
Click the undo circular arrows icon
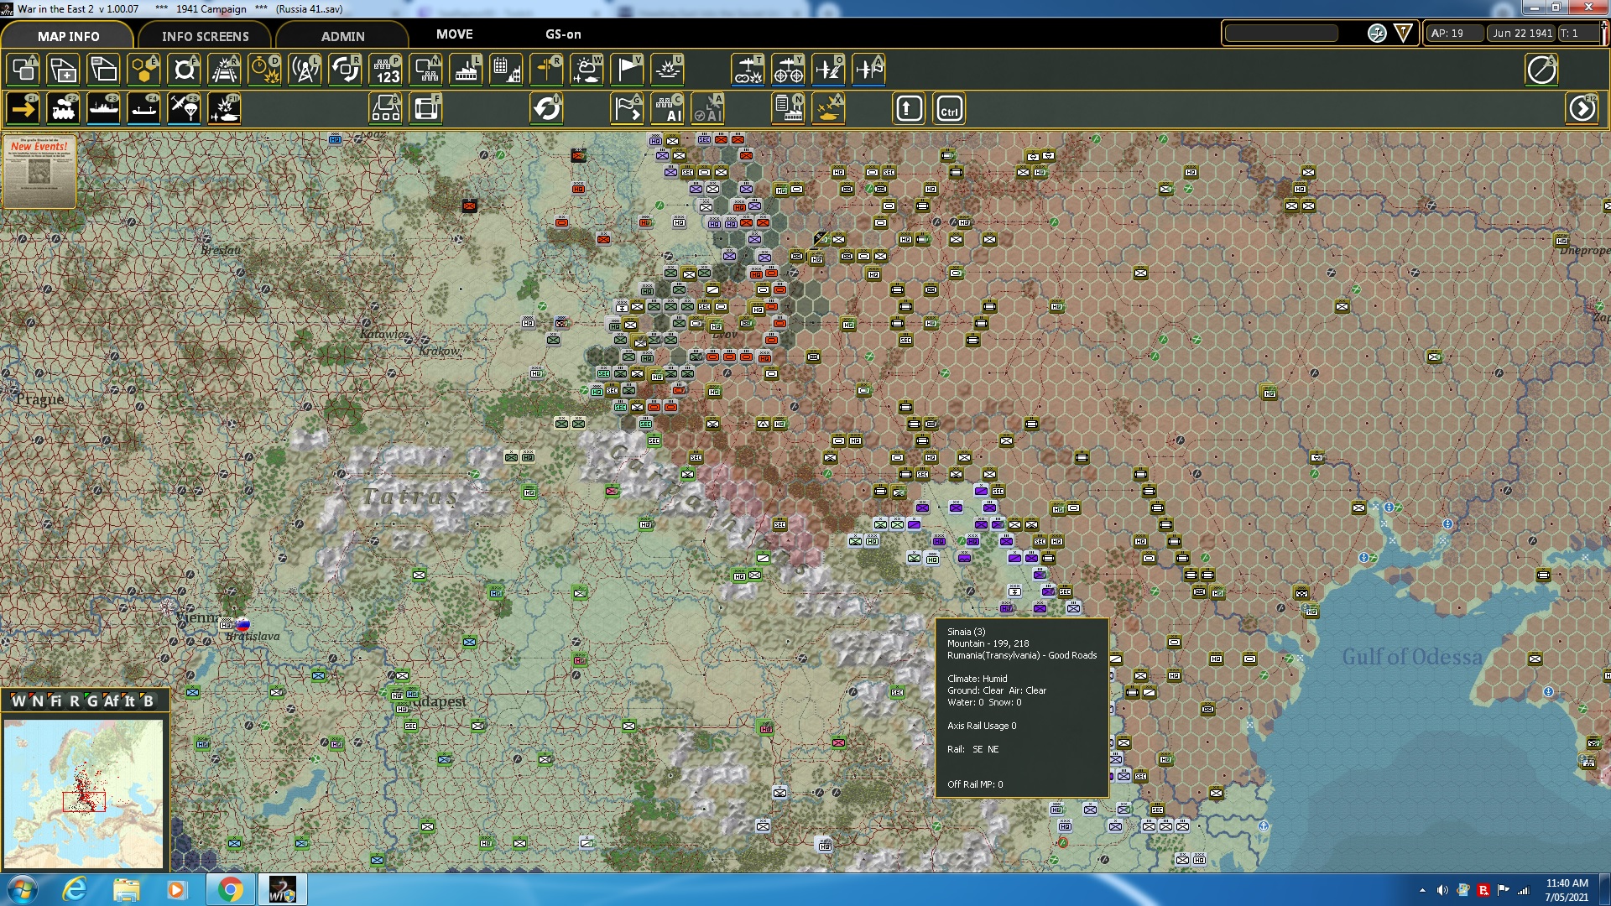547,109
